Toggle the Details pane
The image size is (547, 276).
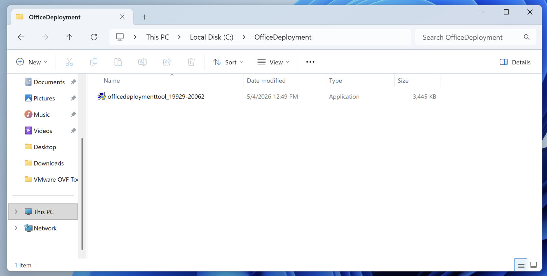(515, 62)
